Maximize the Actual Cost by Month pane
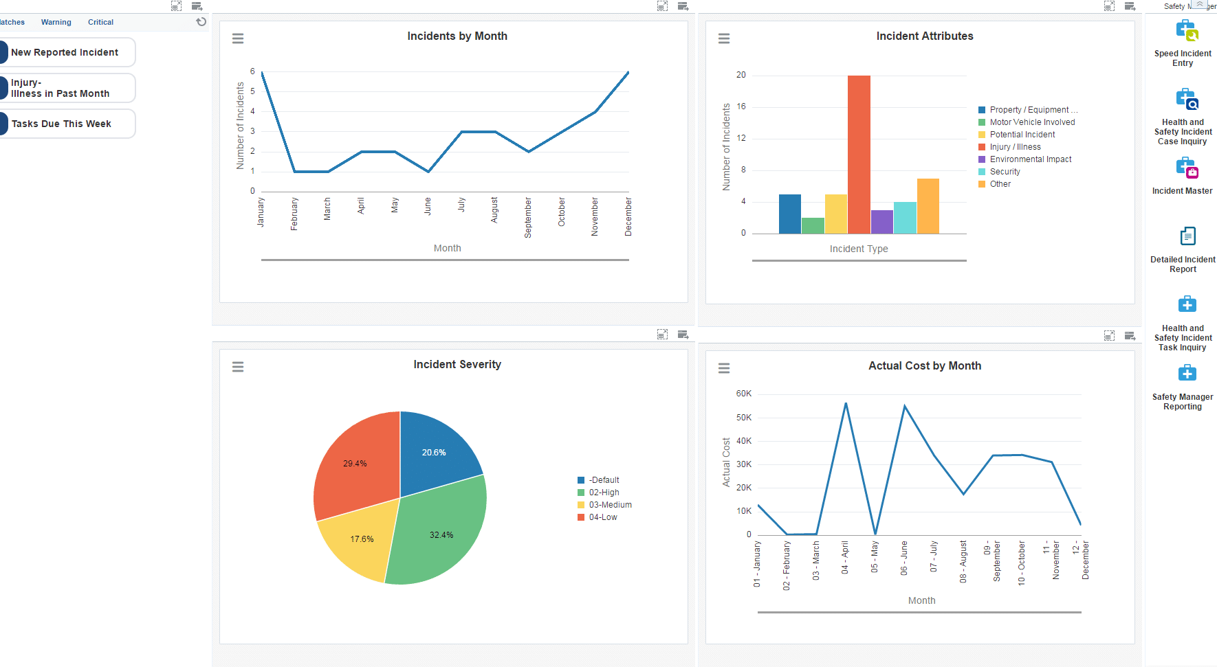Viewport: 1217px width, 667px height. pyautogui.click(x=1110, y=336)
